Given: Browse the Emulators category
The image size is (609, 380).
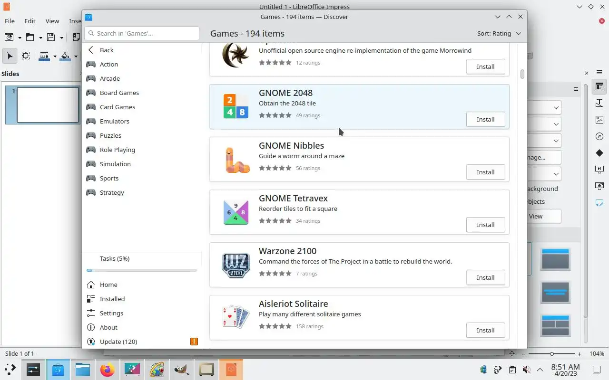Looking at the screenshot, I should pyautogui.click(x=142, y=121).
